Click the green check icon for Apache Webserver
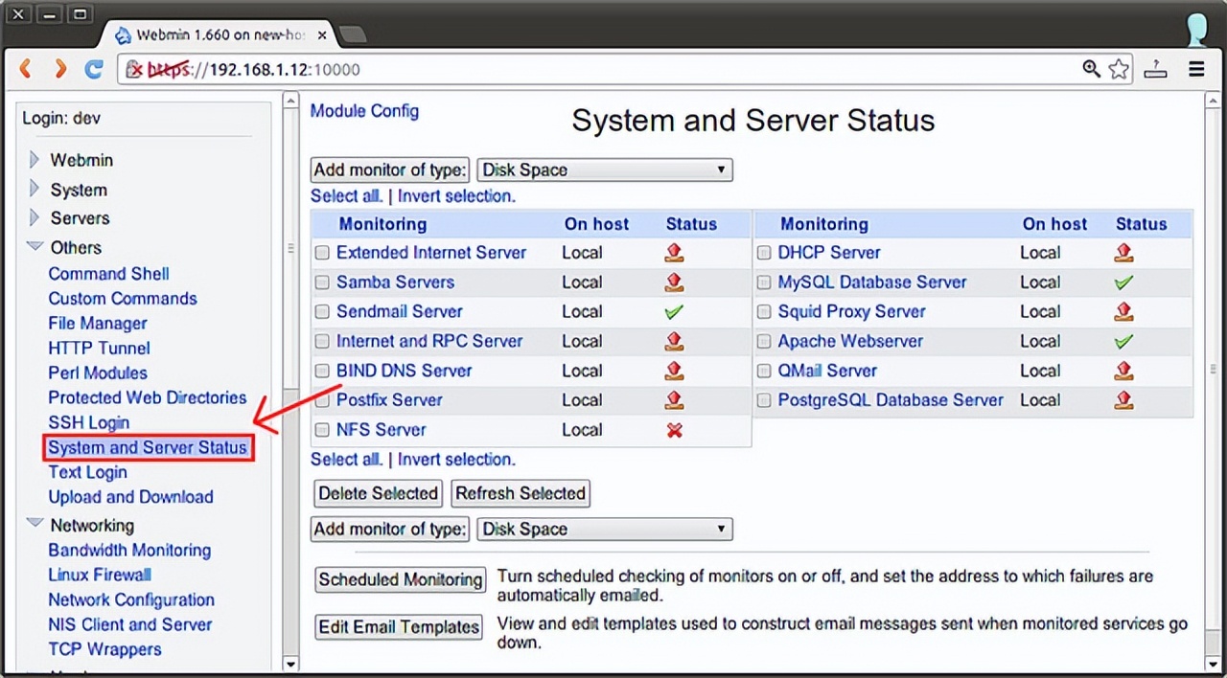 (1123, 341)
